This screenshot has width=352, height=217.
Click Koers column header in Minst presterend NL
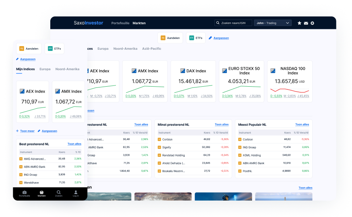[207, 133]
